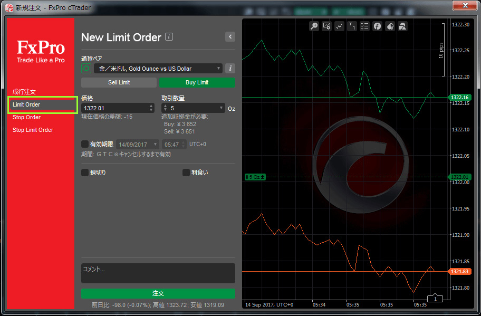This screenshot has height=316, width=481.
Task: Click the green 1322.16 ask price label
Action: click(x=459, y=97)
